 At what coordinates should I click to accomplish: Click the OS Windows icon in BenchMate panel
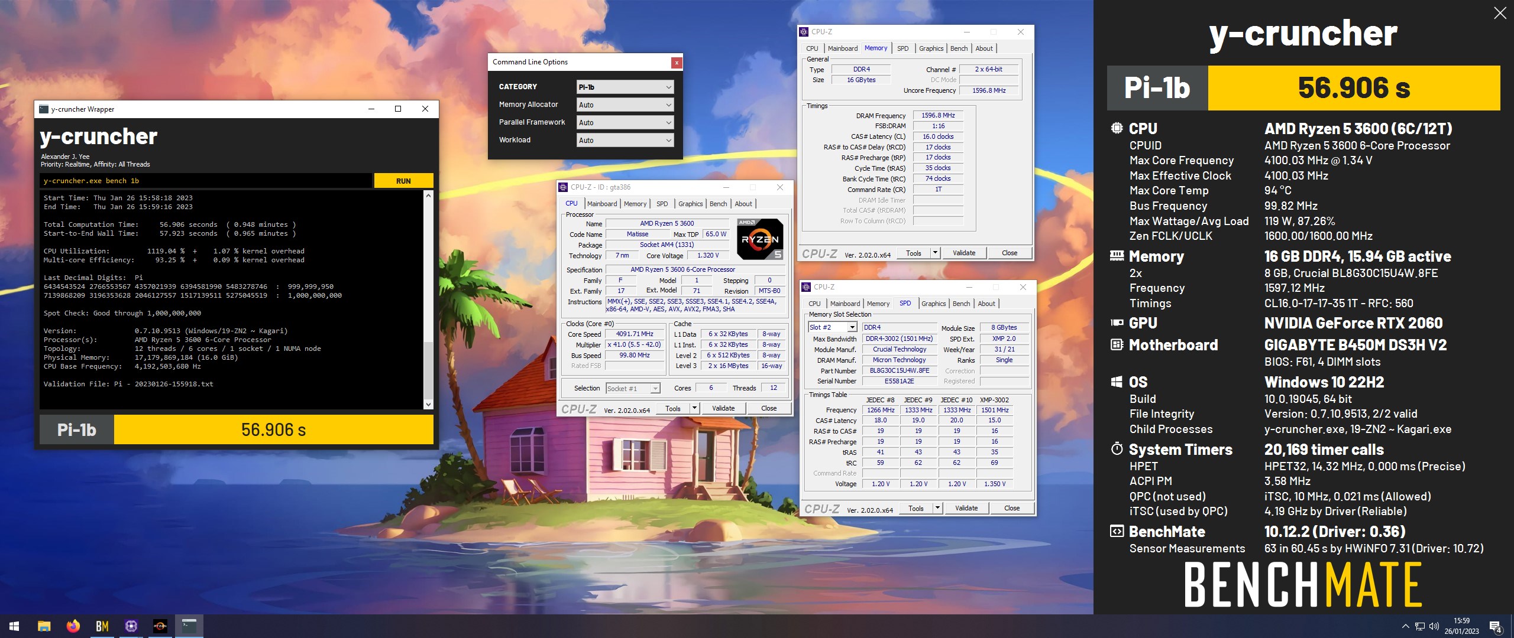(x=1117, y=382)
